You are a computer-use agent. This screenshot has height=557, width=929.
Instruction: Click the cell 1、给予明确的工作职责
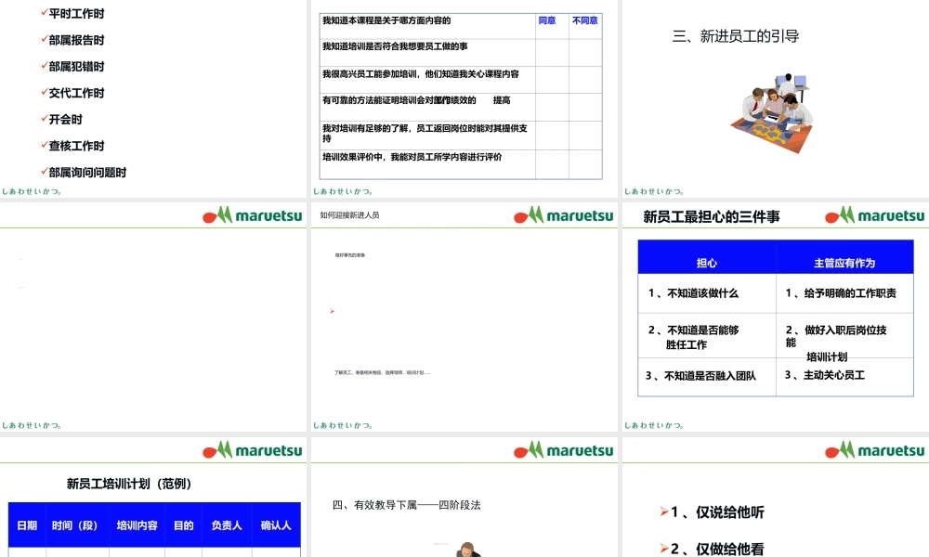pyautogui.click(x=844, y=293)
